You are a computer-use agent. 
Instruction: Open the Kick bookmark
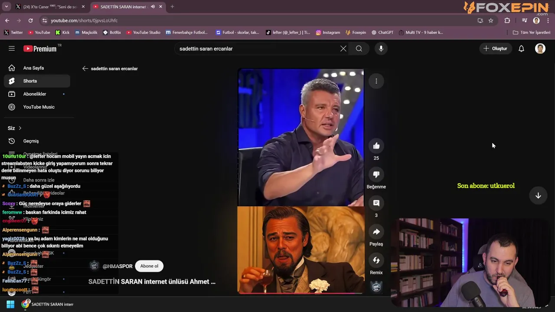(62, 32)
